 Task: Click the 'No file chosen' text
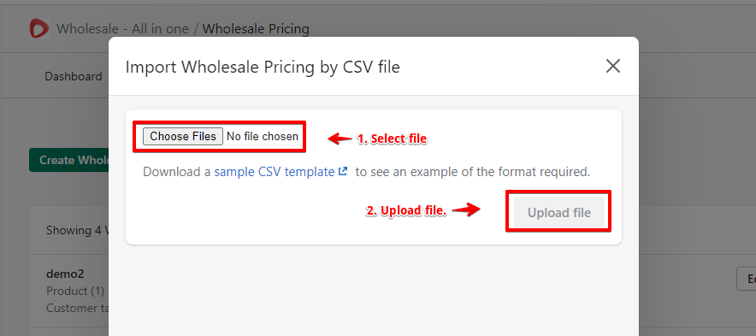(263, 137)
